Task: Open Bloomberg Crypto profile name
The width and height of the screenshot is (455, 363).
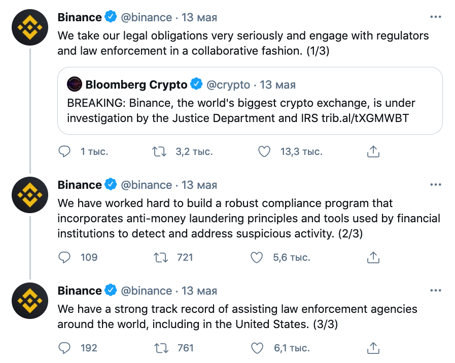Action: pyautogui.click(x=136, y=85)
